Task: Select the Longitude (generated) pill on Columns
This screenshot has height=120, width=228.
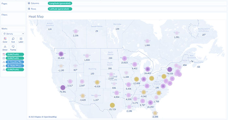Action: pyautogui.click(x=60, y=3)
